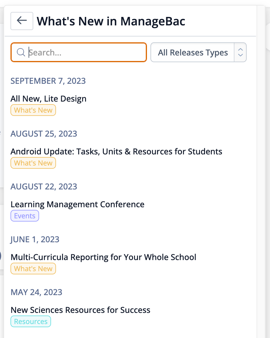270x338 pixels.
Task: Click the search magnifier icon
Action: click(x=21, y=52)
